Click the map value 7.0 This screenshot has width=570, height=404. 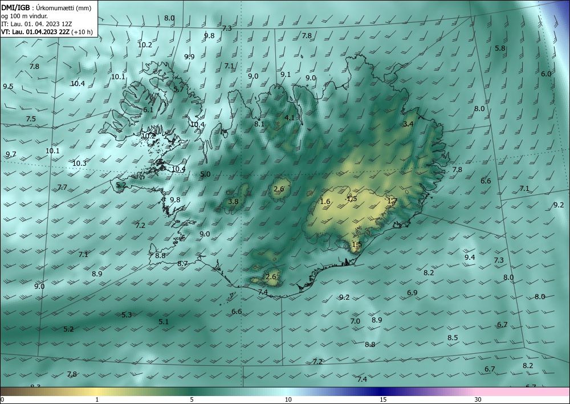(355, 321)
